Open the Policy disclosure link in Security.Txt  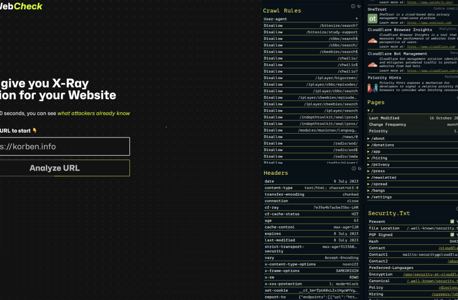point(448,287)
